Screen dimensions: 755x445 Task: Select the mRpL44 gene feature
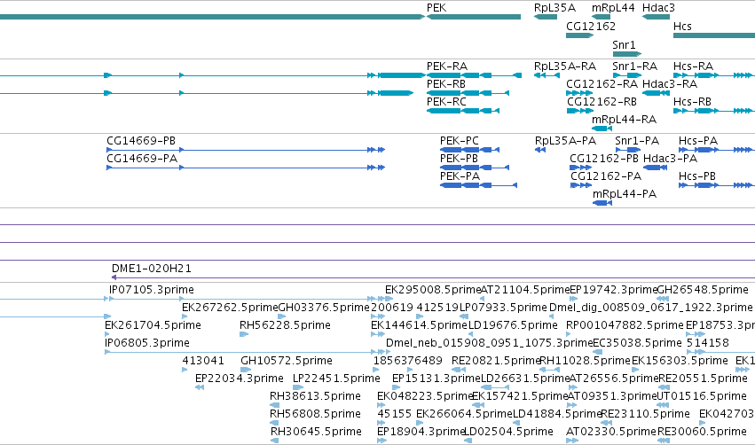(x=601, y=17)
